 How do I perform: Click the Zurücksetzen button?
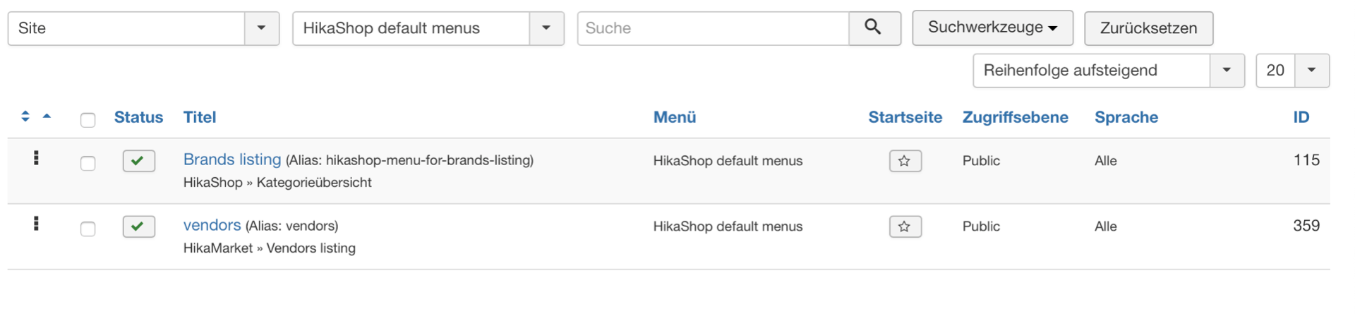[x=1148, y=28]
